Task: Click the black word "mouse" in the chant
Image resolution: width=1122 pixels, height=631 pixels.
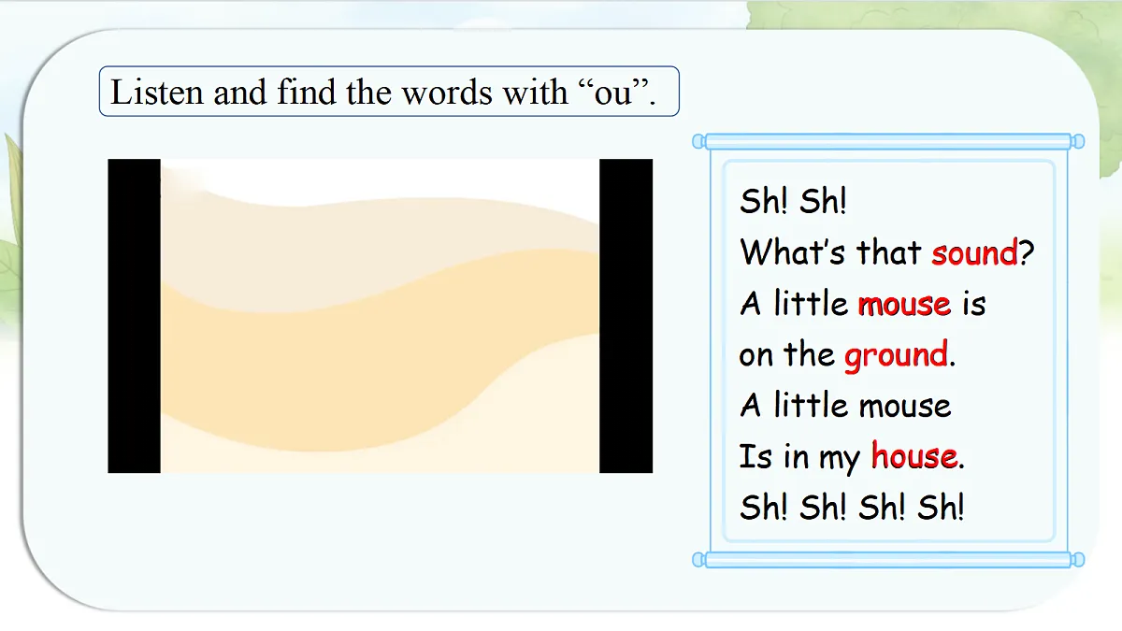Action: click(x=905, y=406)
